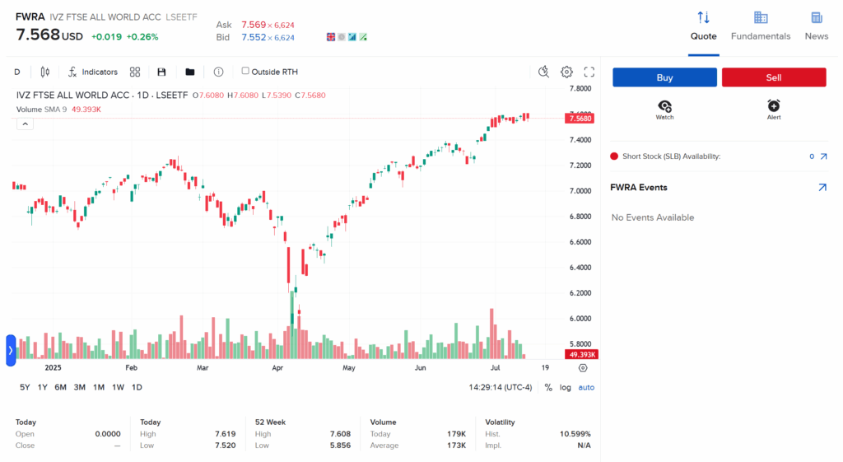843x462 pixels.
Task: Toggle the log scale option
Action: (566, 387)
